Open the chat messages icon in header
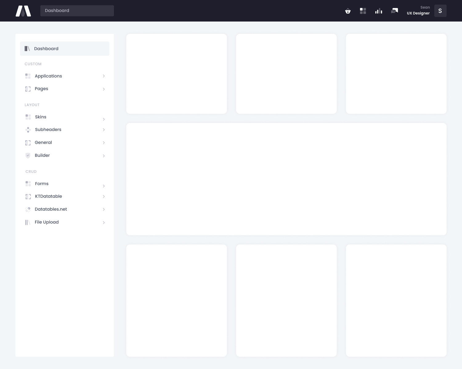The image size is (462, 369). tap(394, 11)
